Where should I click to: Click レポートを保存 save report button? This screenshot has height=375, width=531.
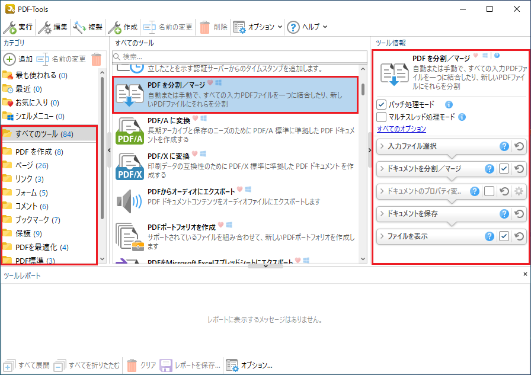pos(190,366)
